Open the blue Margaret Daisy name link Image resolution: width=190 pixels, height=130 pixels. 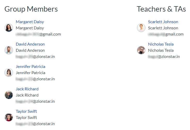[30, 22]
